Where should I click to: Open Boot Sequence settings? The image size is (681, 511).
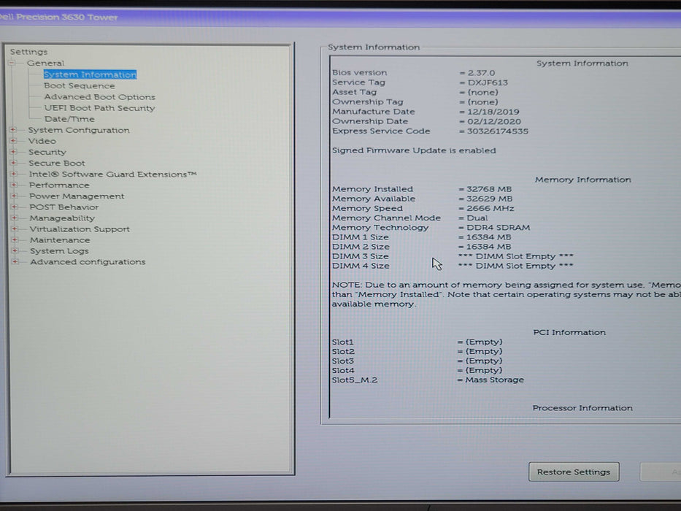pos(80,85)
